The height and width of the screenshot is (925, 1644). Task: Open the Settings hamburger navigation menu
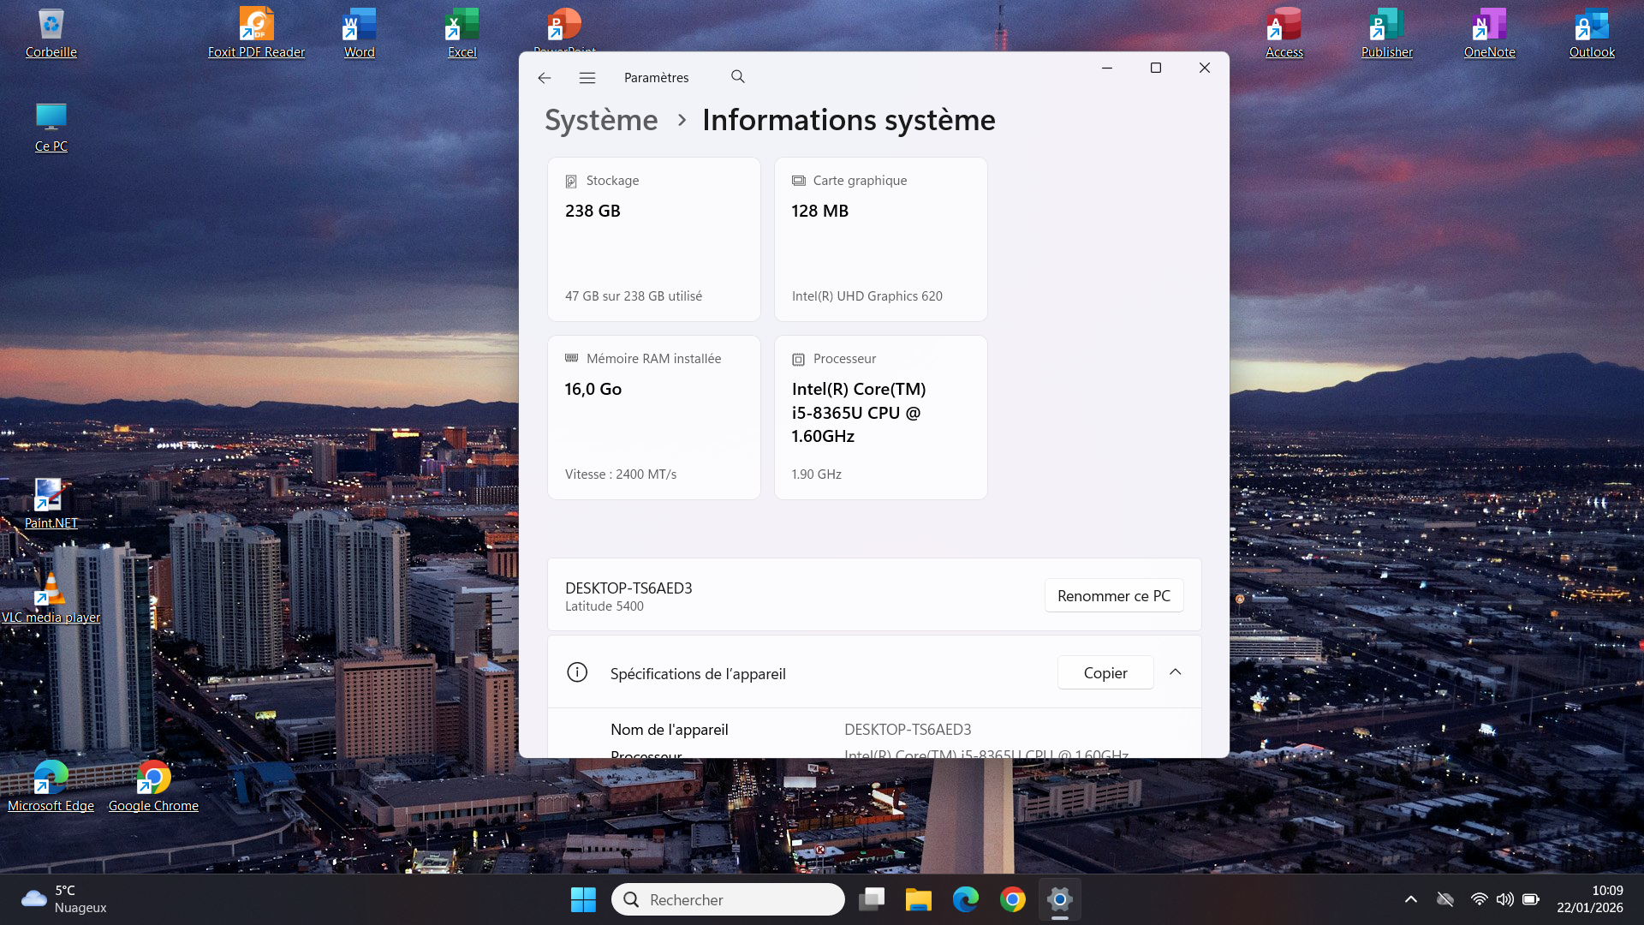pyautogui.click(x=587, y=78)
